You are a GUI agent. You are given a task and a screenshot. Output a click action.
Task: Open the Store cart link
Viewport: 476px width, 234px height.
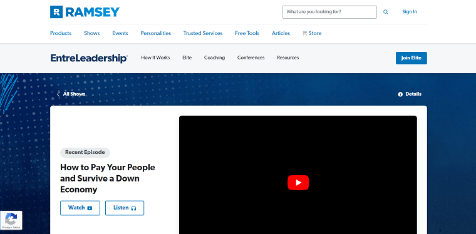[312, 33]
